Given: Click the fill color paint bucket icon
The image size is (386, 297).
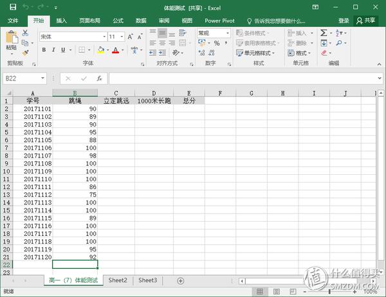Looking at the screenshot, I should click(101, 50).
